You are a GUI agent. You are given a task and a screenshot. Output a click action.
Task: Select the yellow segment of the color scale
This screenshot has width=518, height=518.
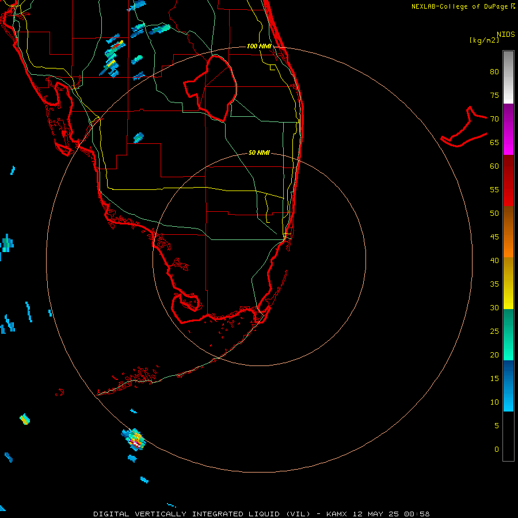pos(508,283)
